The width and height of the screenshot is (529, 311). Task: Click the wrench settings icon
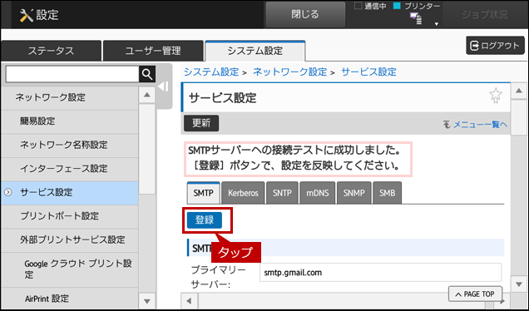(27, 15)
